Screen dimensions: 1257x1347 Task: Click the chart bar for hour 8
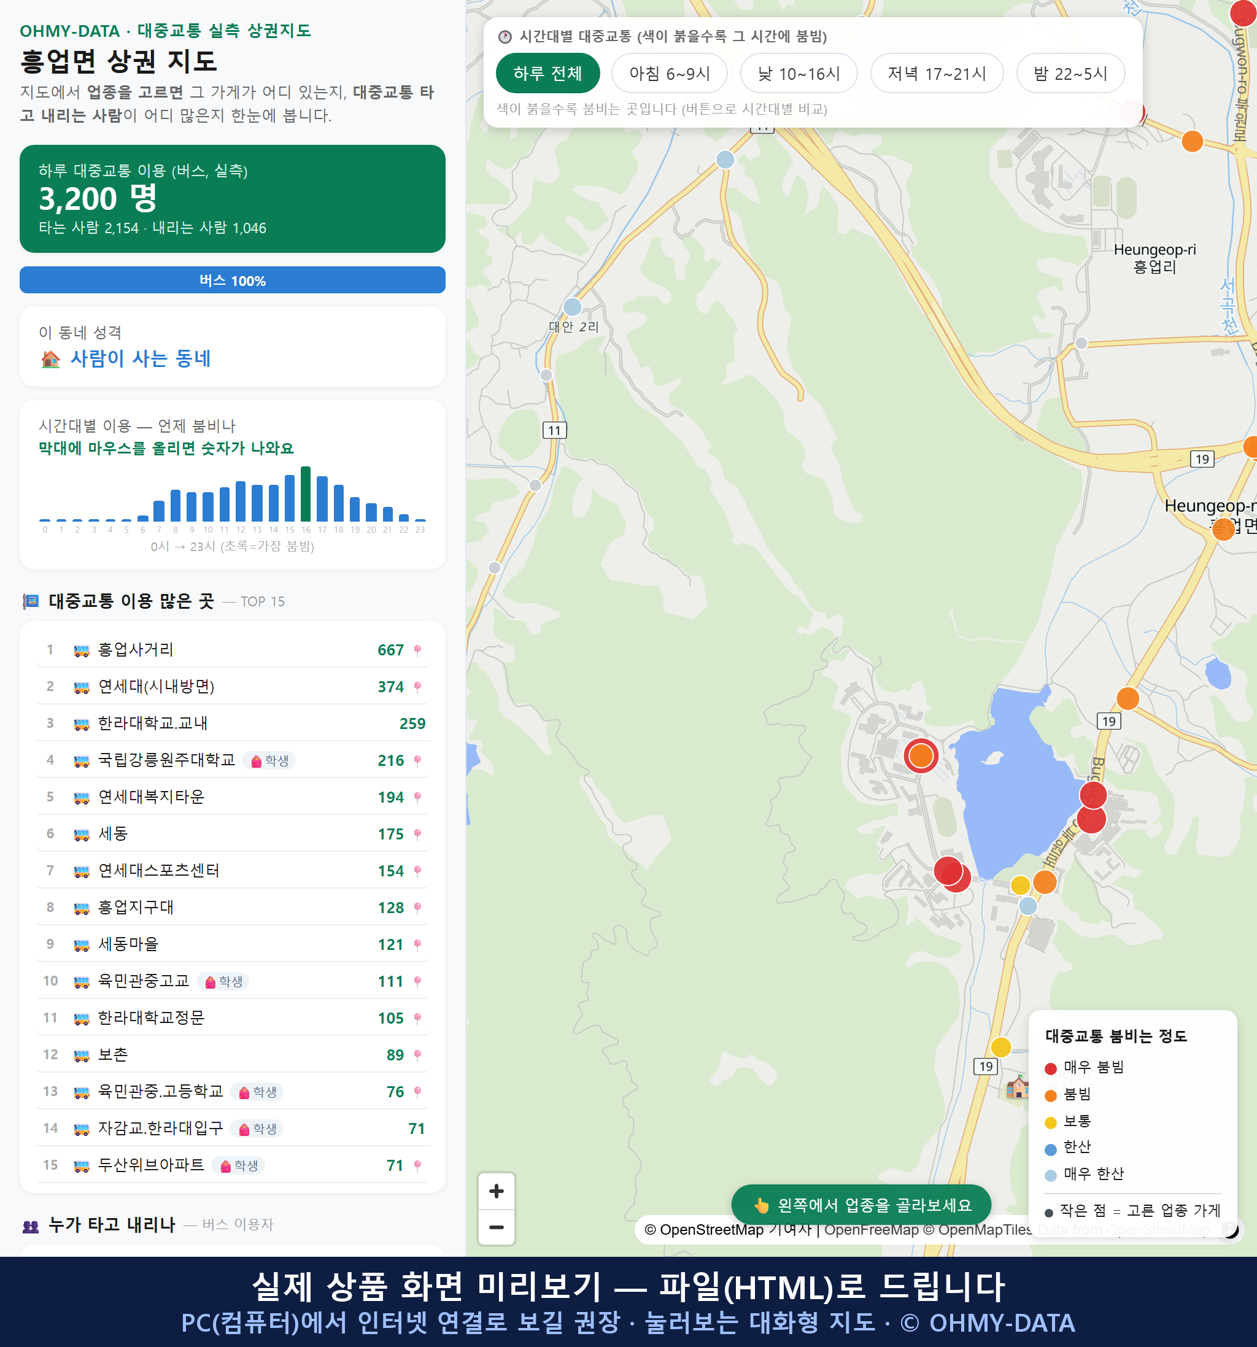pyautogui.click(x=175, y=505)
